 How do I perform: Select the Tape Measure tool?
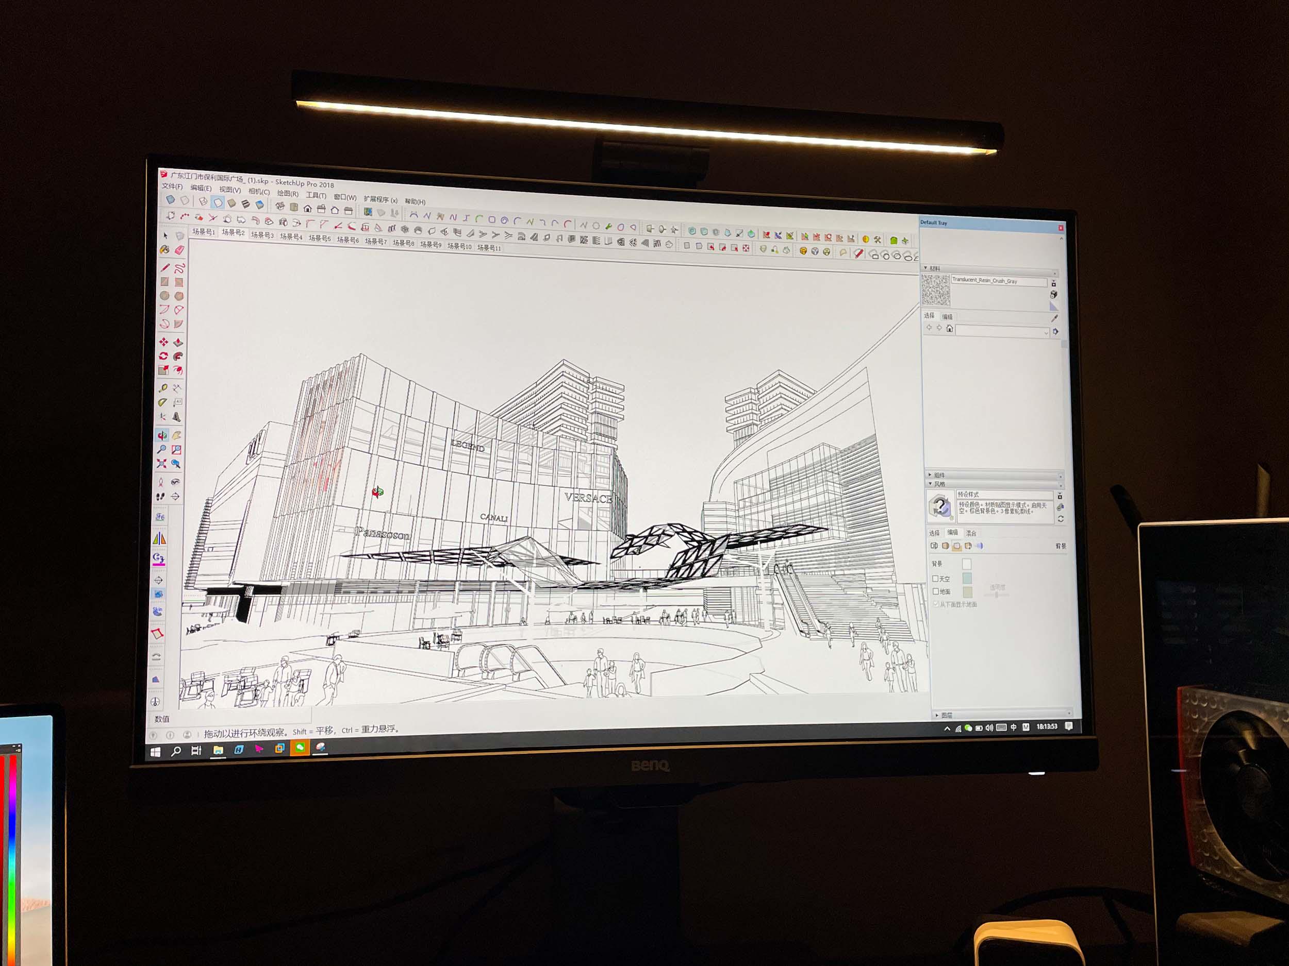(163, 388)
